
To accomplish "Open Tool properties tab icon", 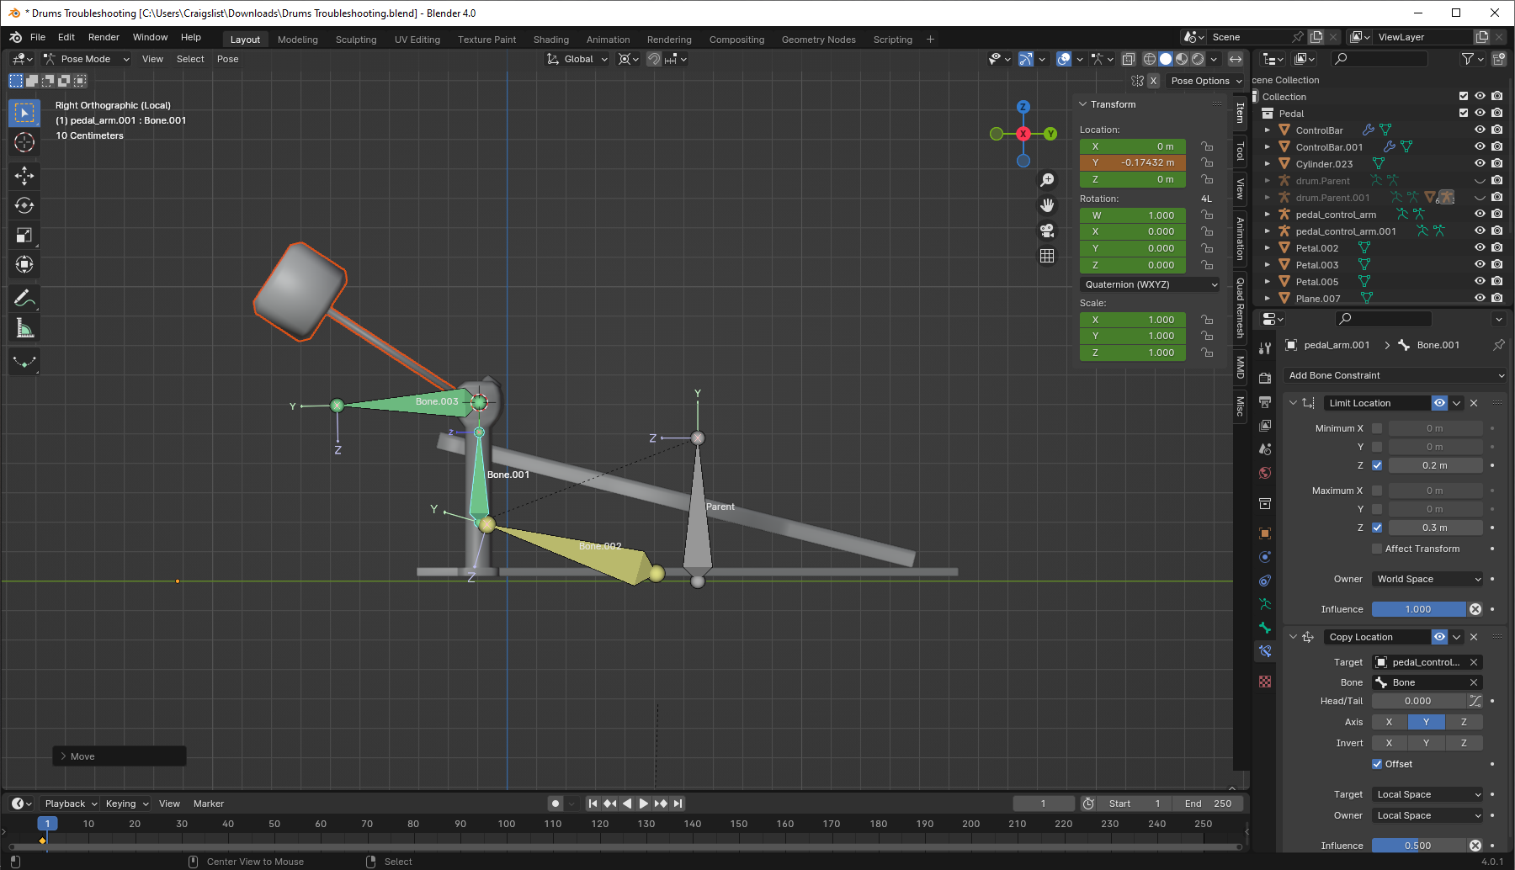I will click(x=1265, y=347).
